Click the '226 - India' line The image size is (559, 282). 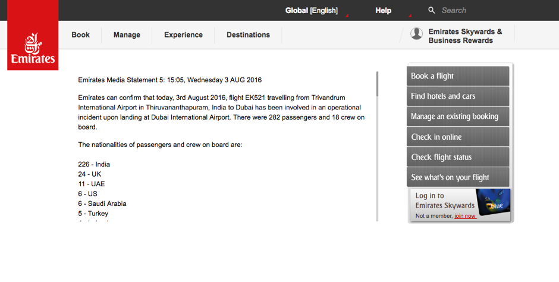pyautogui.click(x=94, y=164)
